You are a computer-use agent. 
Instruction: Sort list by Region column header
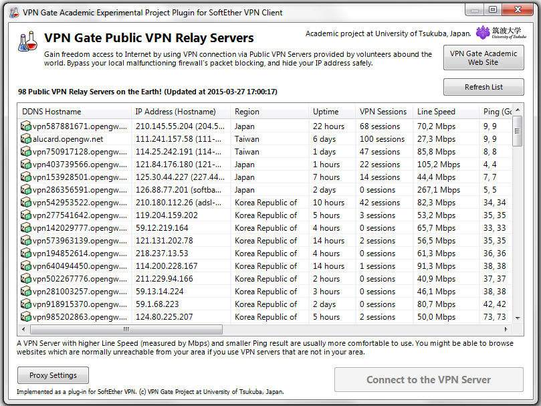[x=269, y=112]
